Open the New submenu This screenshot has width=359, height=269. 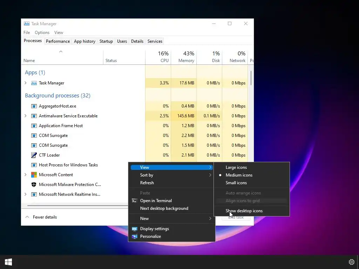point(172,219)
